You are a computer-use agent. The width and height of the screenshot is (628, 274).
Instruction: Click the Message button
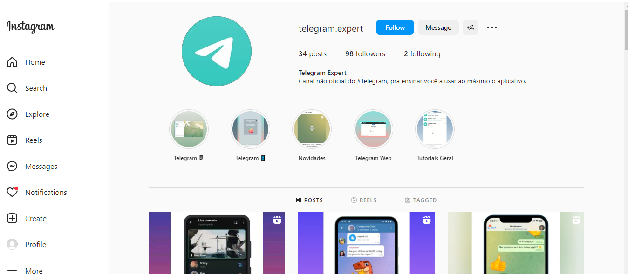coord(438,27)
